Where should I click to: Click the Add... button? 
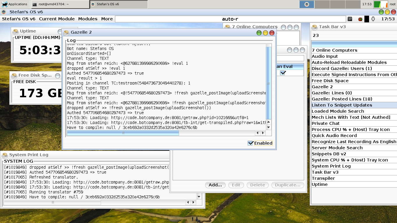pos(215,185)
